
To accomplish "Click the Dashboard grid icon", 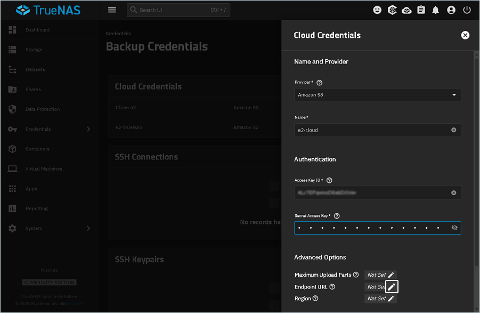I will point(12,30).
